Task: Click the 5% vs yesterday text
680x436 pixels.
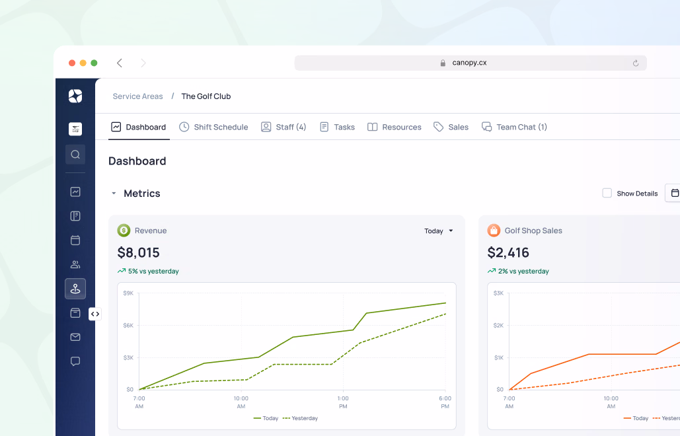Action: pos(153,272)
